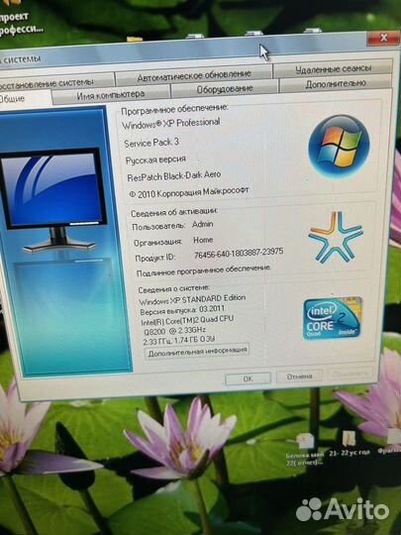Screen dimensions: 401x535
Task: Open the Оборудование tab
Action: click(225, 89)
